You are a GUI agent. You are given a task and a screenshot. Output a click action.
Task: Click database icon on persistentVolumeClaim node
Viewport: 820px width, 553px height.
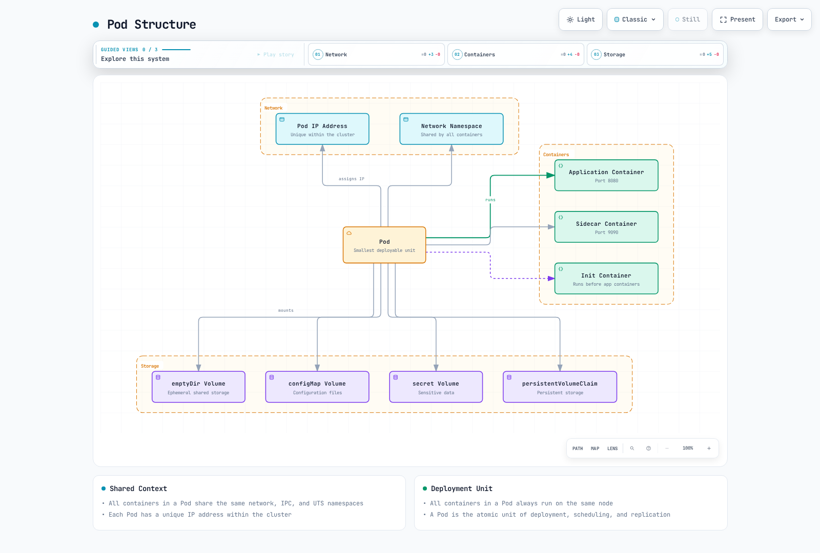click(509, 377)
